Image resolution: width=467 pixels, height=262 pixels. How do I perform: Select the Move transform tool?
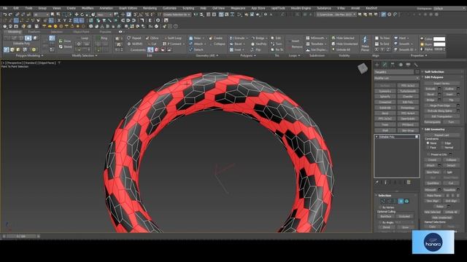77,15
